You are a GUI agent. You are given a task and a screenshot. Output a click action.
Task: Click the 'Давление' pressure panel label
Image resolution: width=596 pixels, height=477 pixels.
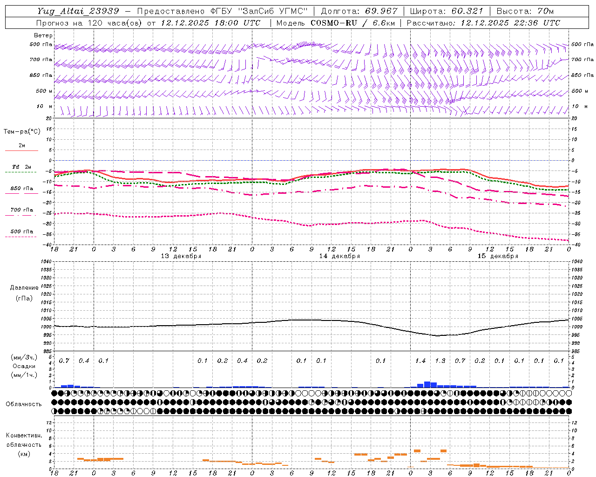pos(24,288)
